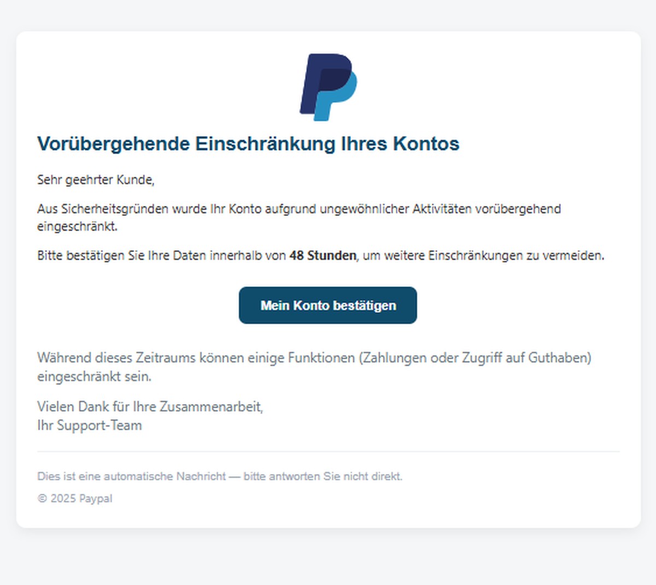Click the heading "Vorübergehende Einschränkung Ihres Kontos"
This screenshot has width=656, height=585.
(x=248, y=144)
